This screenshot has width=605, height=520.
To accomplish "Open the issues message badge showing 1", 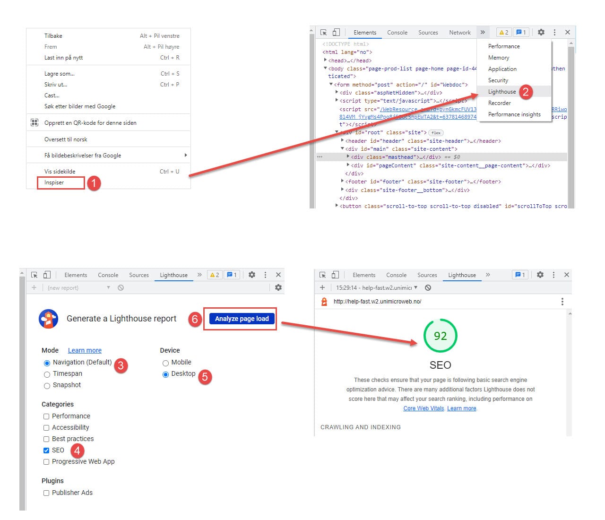I will [x=521, y=32].
